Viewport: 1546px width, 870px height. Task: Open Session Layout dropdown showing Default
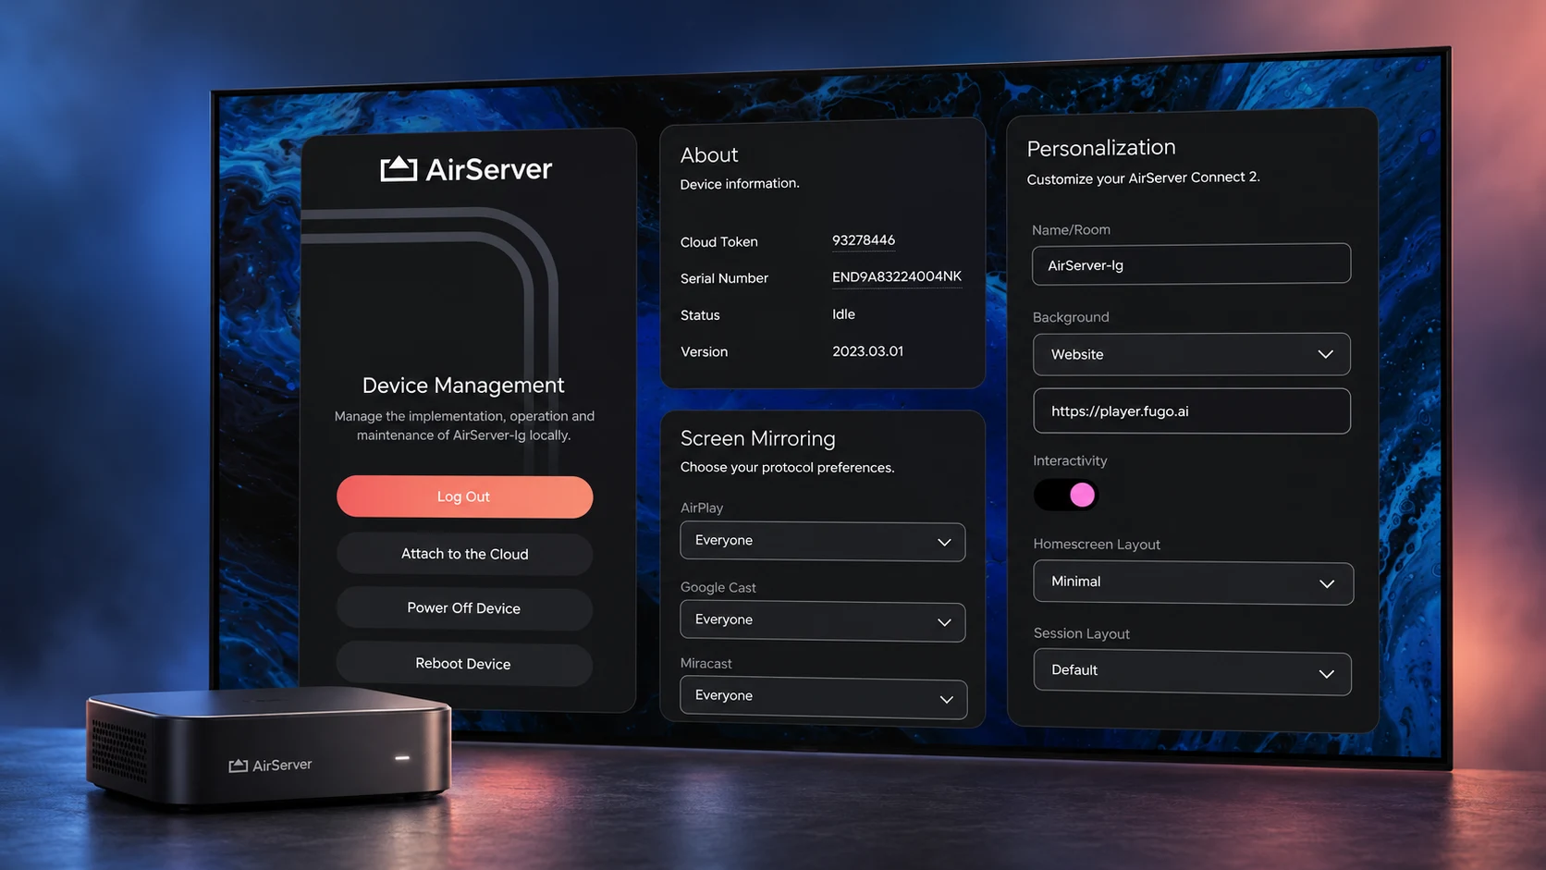point(1193,672)
